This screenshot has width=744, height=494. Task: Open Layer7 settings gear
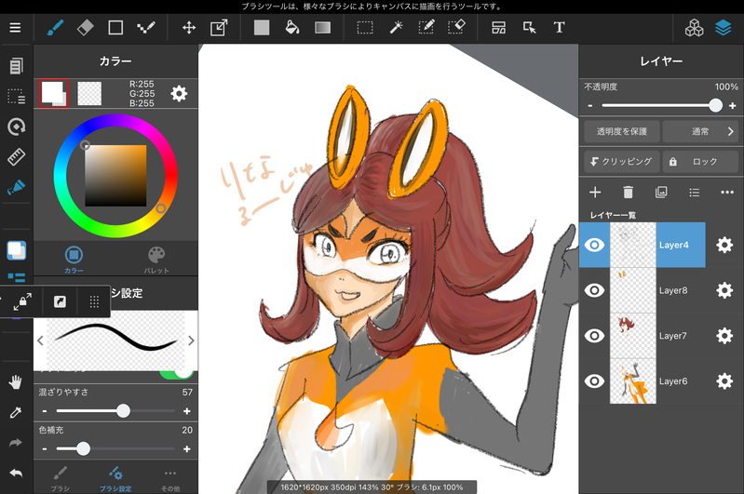tap(724, 336)
